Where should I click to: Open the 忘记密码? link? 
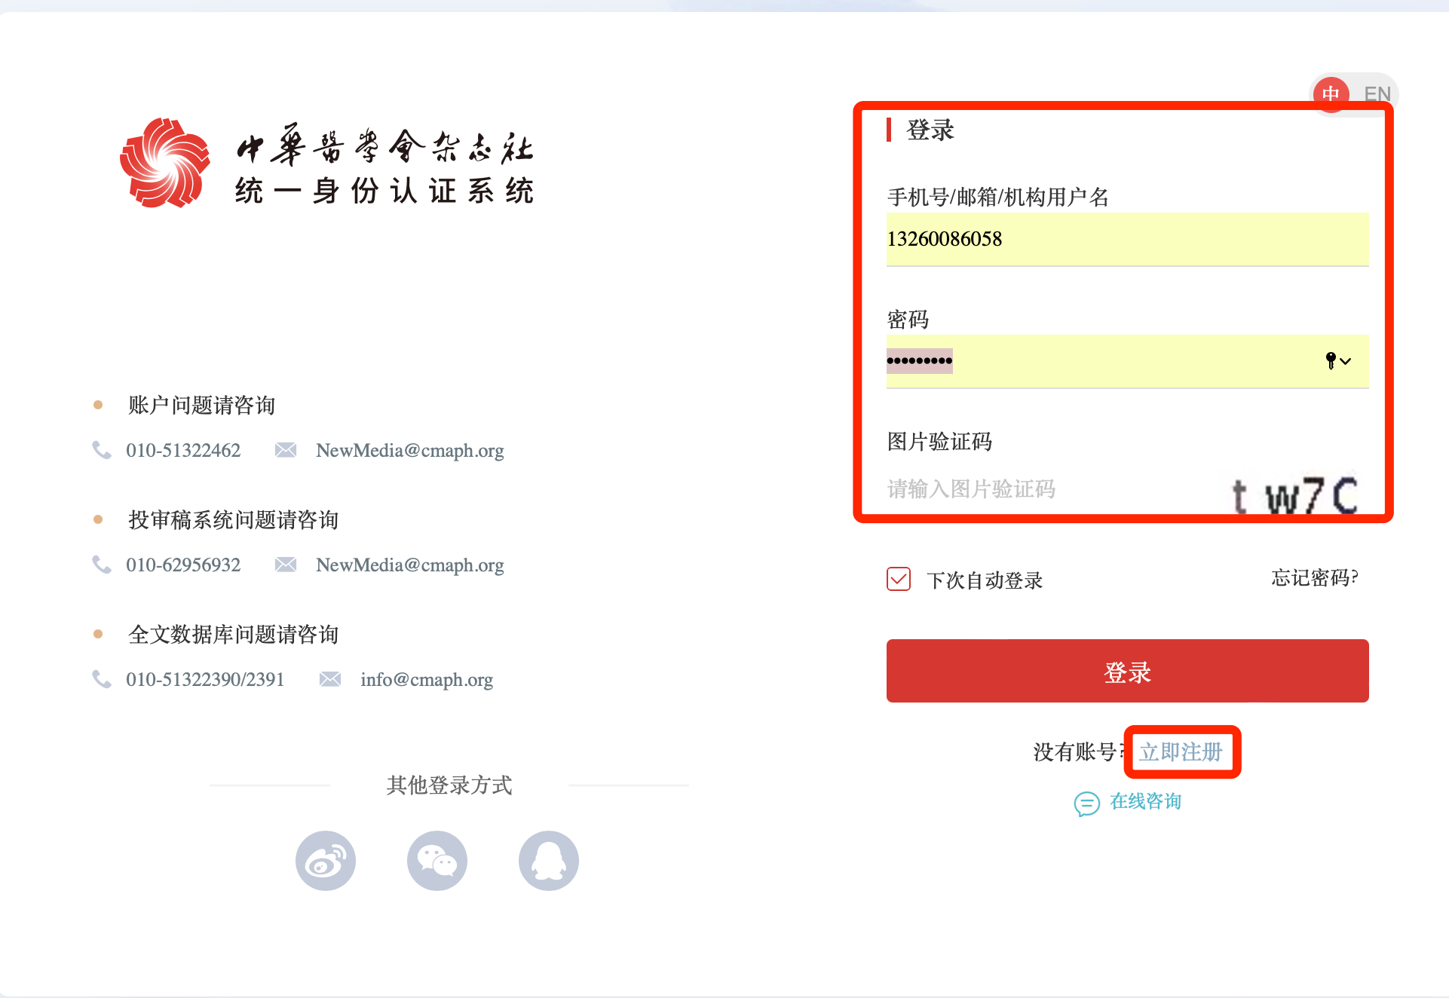(x=1315, y=578)
